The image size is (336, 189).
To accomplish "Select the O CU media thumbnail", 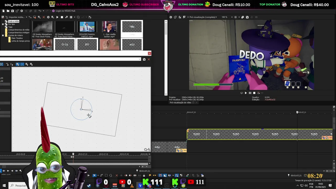I will [x=65, y=45].
